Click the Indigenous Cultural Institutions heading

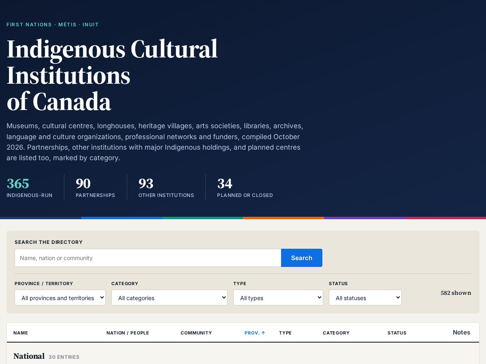click(x=112, y=75)
